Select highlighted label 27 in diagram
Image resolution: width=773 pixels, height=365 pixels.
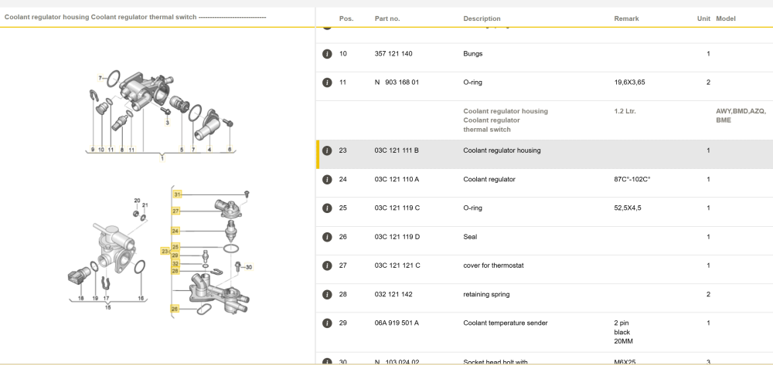tap(175, 211)
